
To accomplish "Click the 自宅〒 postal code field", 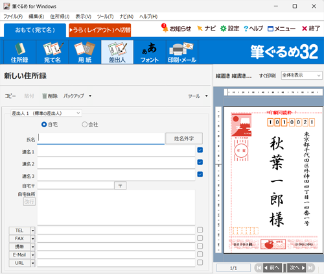I will coord(76,186).
